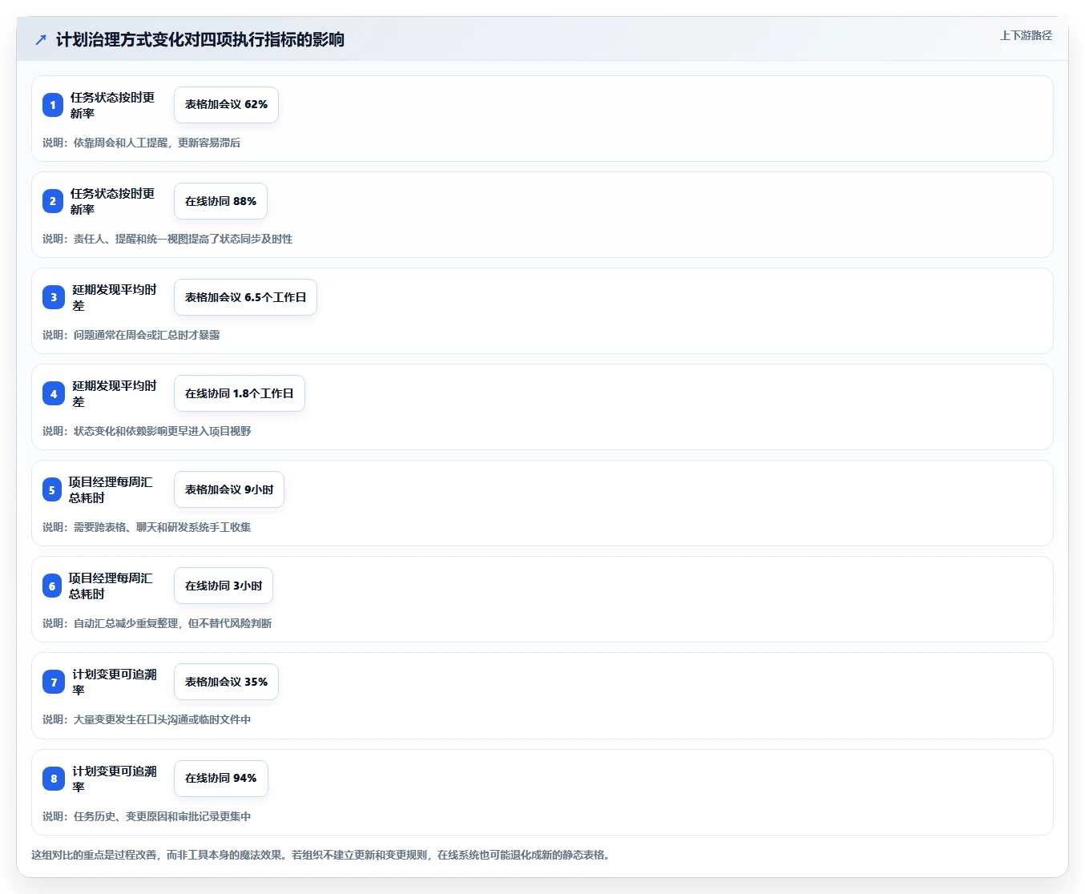Viewport: 1085px width, 894px height.
Task: Click the arrow icon beside the panel title
Action: 41,39
